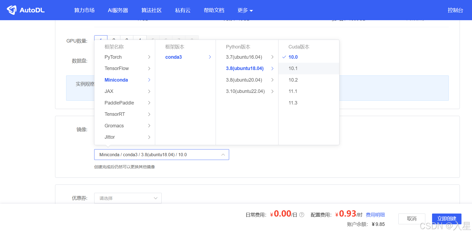Select Cuda version 10.0
Image resolution: width=472 pixels, height=234 pixels.
309,57
